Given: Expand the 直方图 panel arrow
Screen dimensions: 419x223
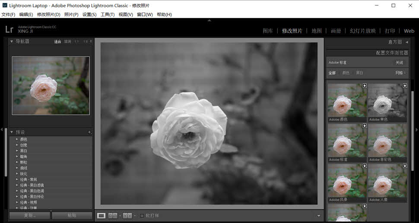Looking at the screenshot, I should point(407,42).
